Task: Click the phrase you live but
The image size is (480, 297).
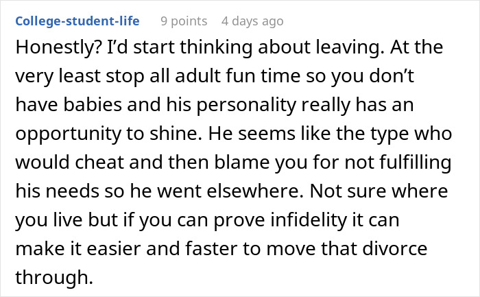Action: click(67, 220)
